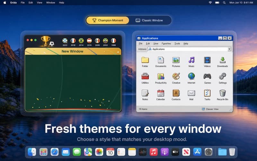Open Messages from the dock
The height and width of the screenshot is (161, 257).
click(77, 152)
